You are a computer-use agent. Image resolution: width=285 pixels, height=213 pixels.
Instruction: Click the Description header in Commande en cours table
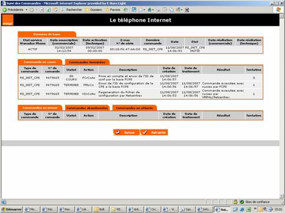click(128, 70)
